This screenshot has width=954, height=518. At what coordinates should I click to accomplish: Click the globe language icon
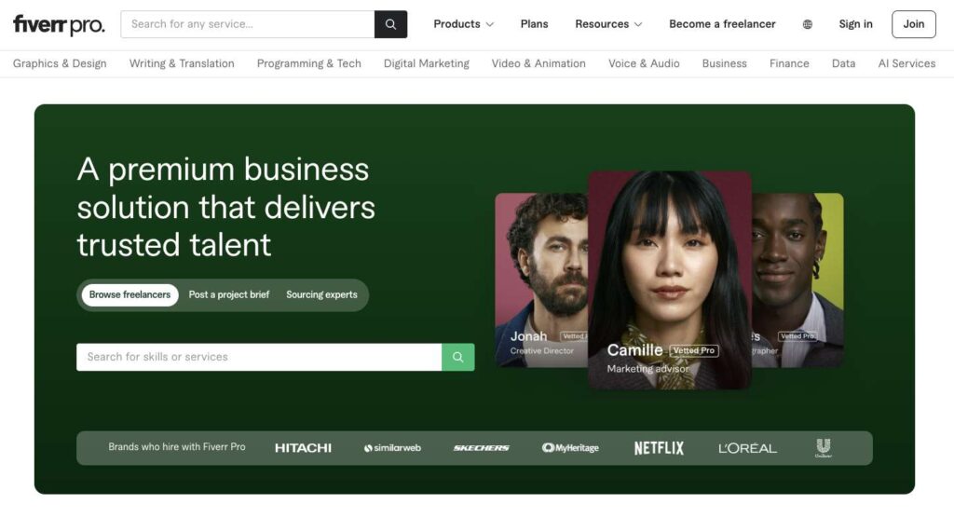pos(807,24)
